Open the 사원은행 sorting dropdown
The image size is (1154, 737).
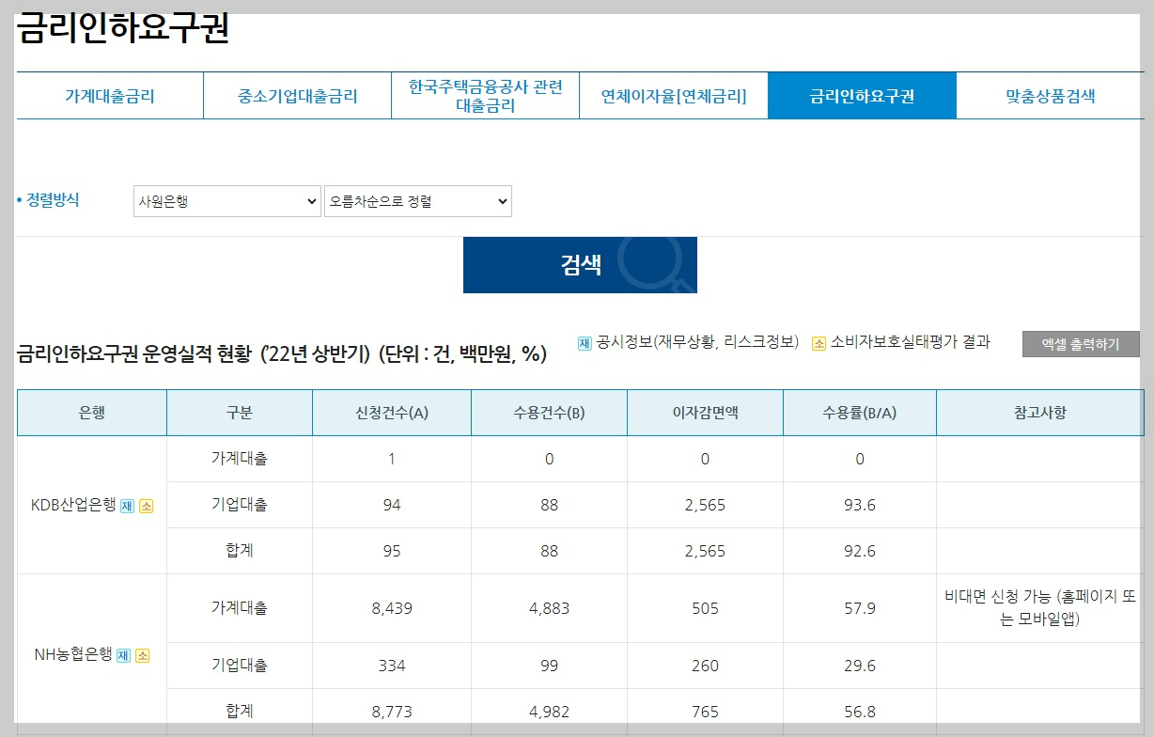click(226, 200)
